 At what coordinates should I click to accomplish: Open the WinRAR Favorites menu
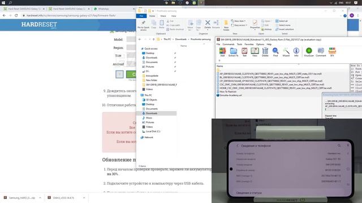click(x=249, y=44)
